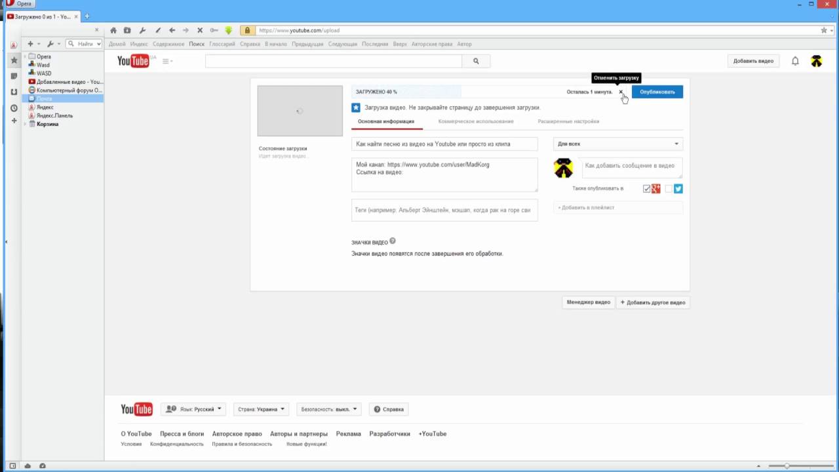Open the Bookmarks star sidebar panel
839x472 pixels.
[x=14, y=60]
